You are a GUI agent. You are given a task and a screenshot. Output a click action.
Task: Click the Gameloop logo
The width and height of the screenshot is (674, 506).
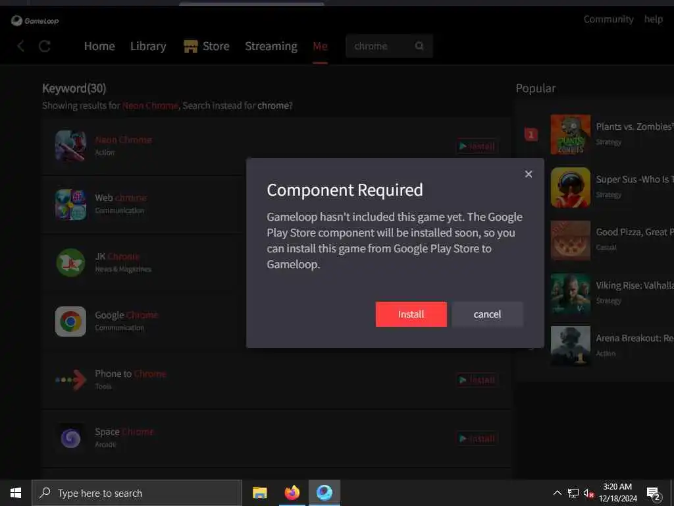pos(35,20)
